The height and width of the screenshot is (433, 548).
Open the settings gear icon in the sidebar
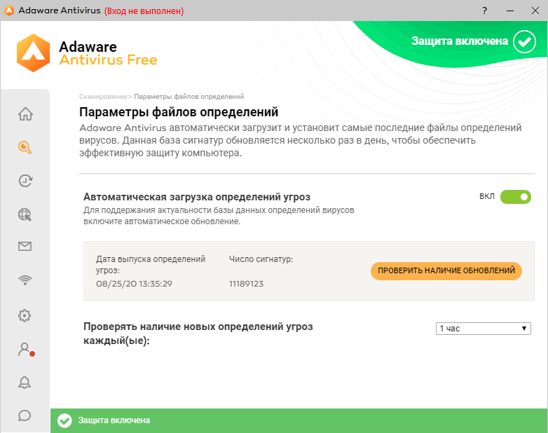tap(25, 315)
